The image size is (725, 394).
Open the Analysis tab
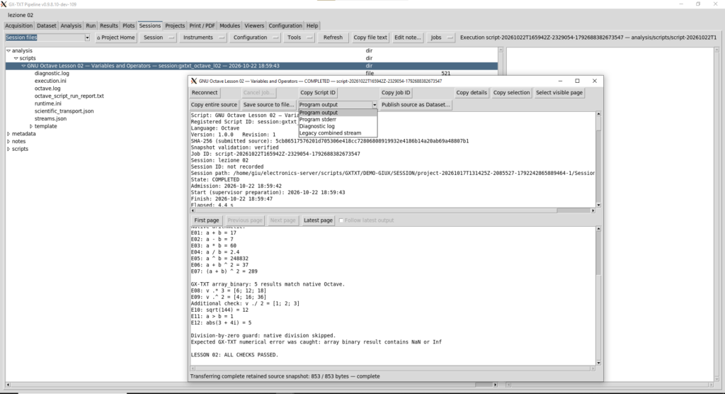(x=71, y=26)
